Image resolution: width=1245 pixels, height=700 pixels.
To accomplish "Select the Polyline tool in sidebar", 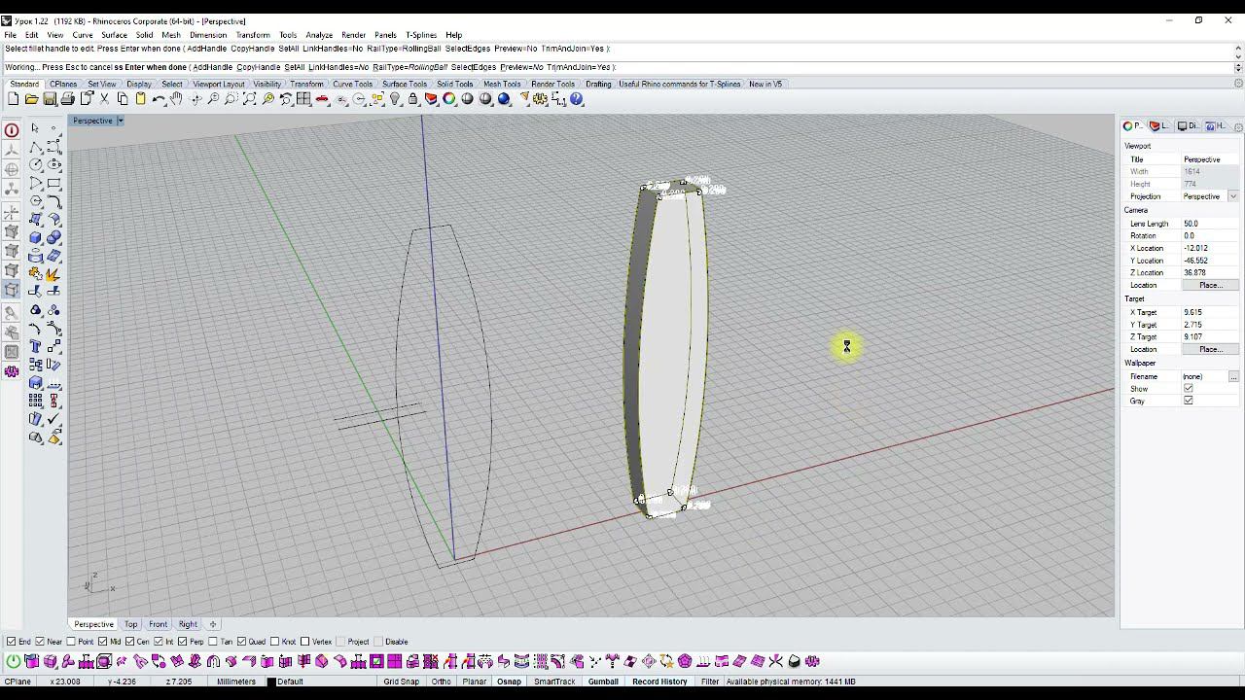I will 36,147.
